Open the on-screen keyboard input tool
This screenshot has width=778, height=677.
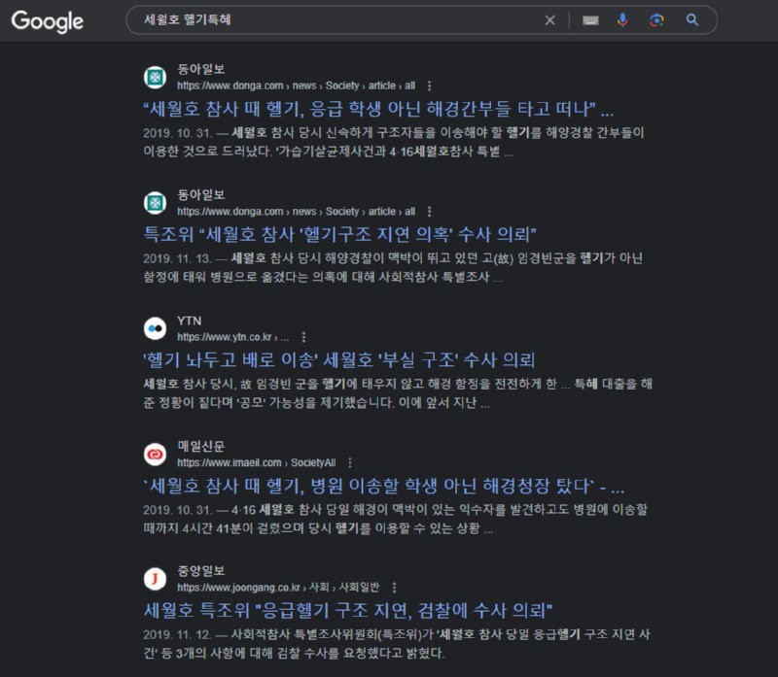[590, 20]
